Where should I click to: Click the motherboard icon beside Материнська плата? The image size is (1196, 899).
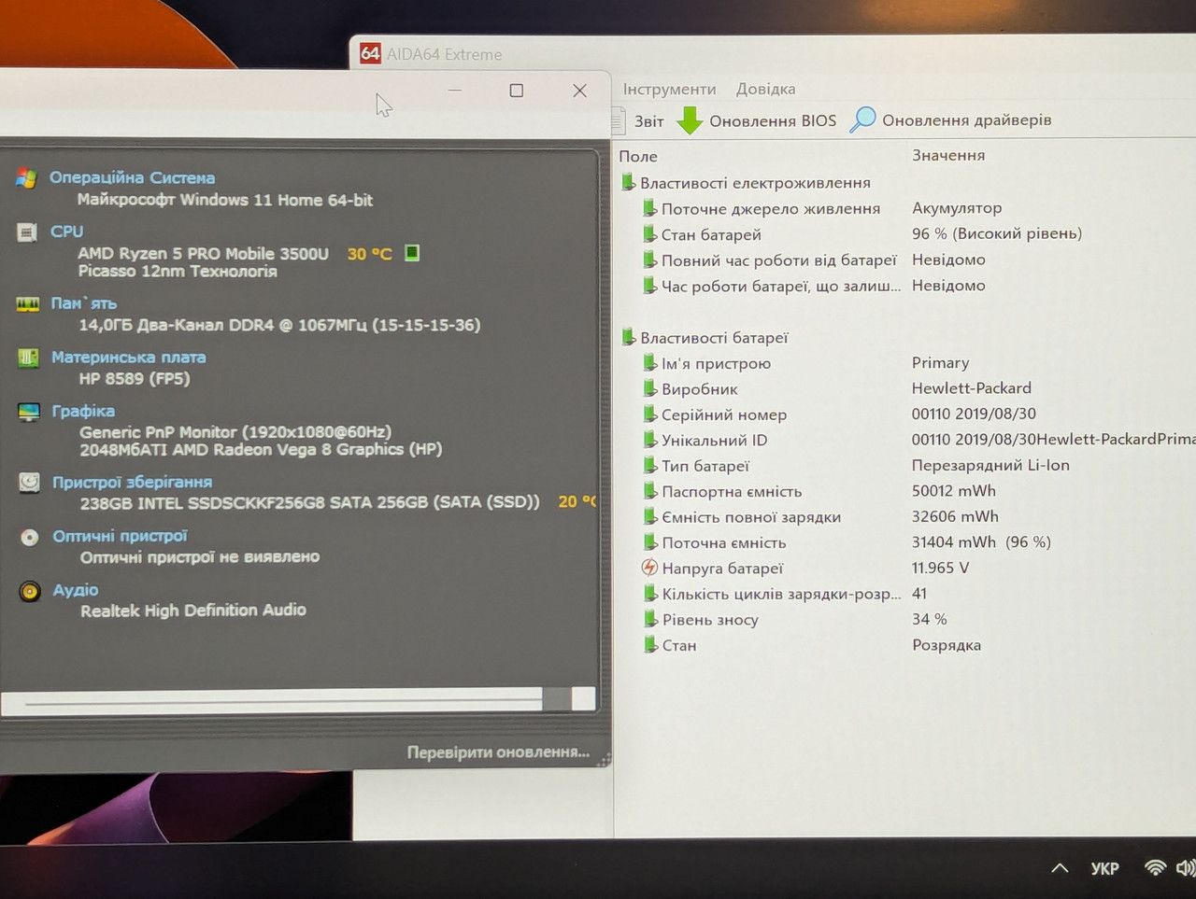(x=29, y=358)
